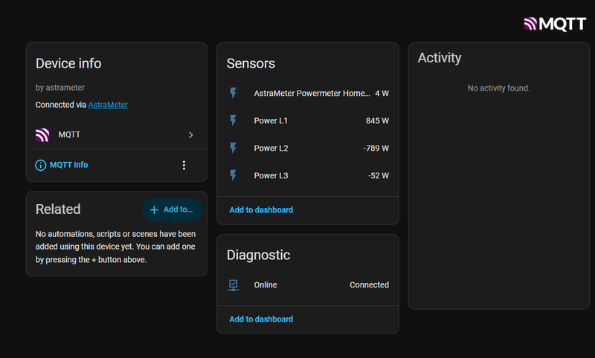Click the -52 W value
Screen dimensions: 595x358
(x=379, y=176)
